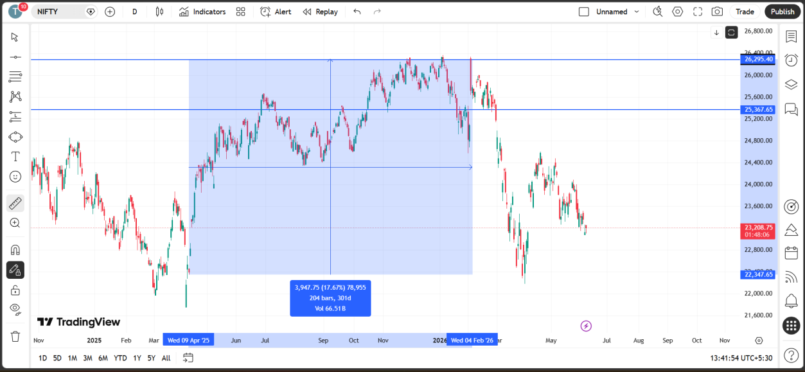Screen dimensions: 805x372
Task: Open the products grid menu
Action: point(792,326)
